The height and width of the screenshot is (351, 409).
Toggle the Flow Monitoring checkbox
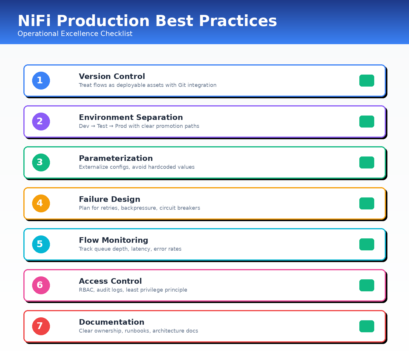367,244
